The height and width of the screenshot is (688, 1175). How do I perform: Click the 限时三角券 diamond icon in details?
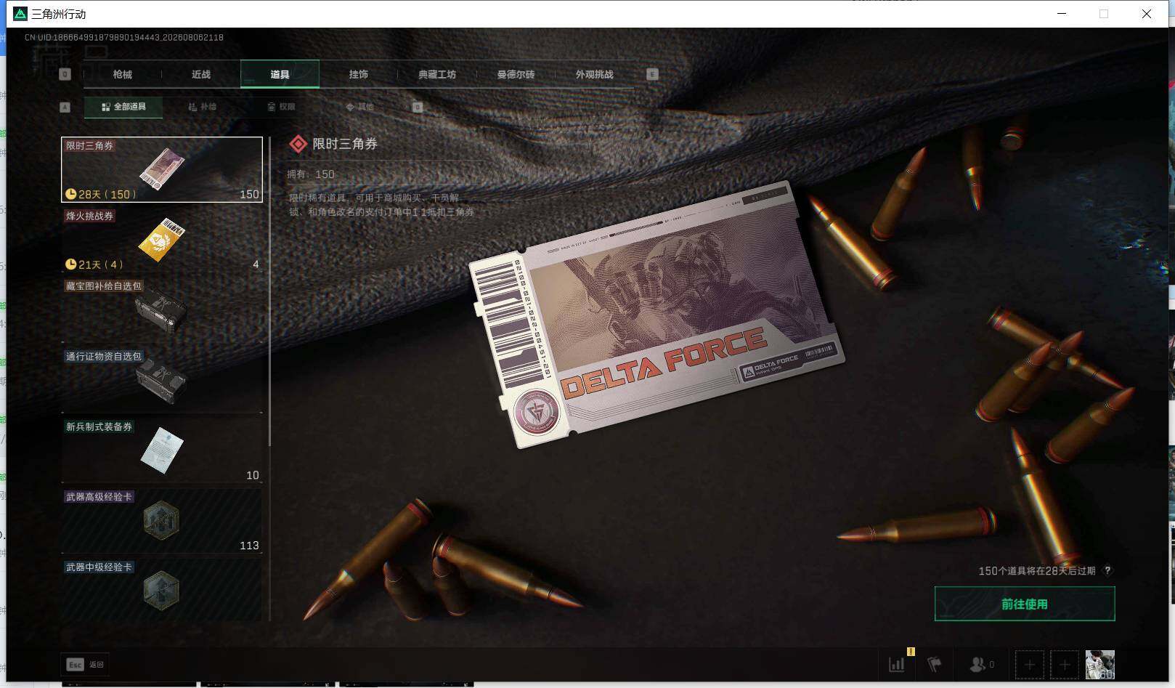click(298, 144)
